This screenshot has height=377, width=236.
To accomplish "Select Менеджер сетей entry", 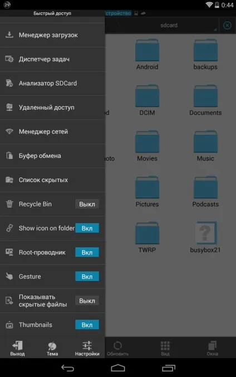I will (x=52, y=131).
